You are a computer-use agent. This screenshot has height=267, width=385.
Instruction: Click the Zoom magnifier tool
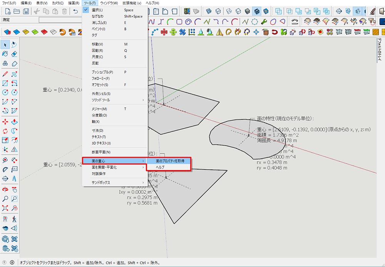coord(5,199)
